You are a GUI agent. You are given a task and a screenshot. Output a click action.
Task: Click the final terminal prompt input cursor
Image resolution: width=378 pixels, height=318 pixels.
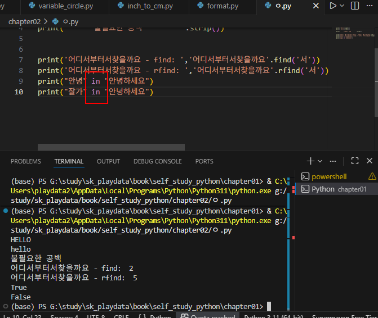pyautogui.click(x=269, y=306)
